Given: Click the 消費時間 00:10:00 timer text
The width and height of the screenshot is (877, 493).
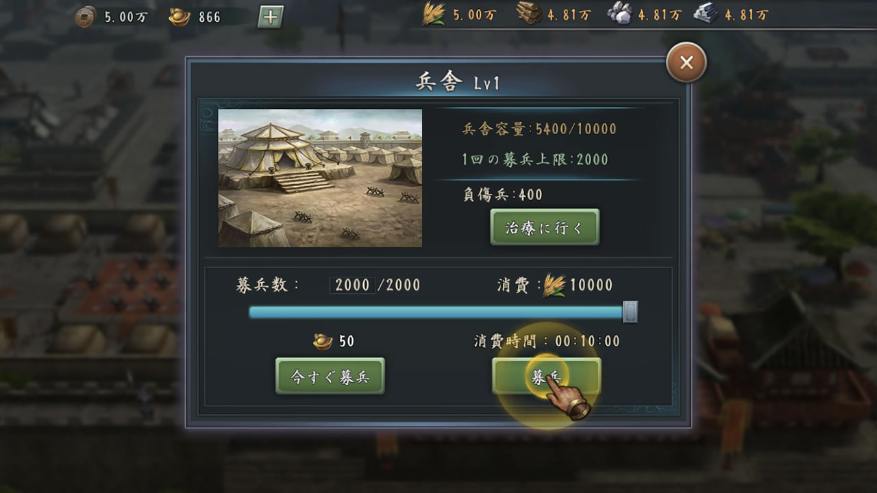Looking at the screenshot, I should coord(547,341).
